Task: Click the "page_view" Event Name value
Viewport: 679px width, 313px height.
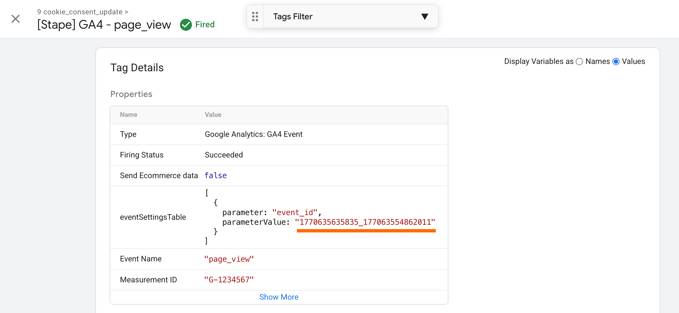Action: [x=229, y=259]
